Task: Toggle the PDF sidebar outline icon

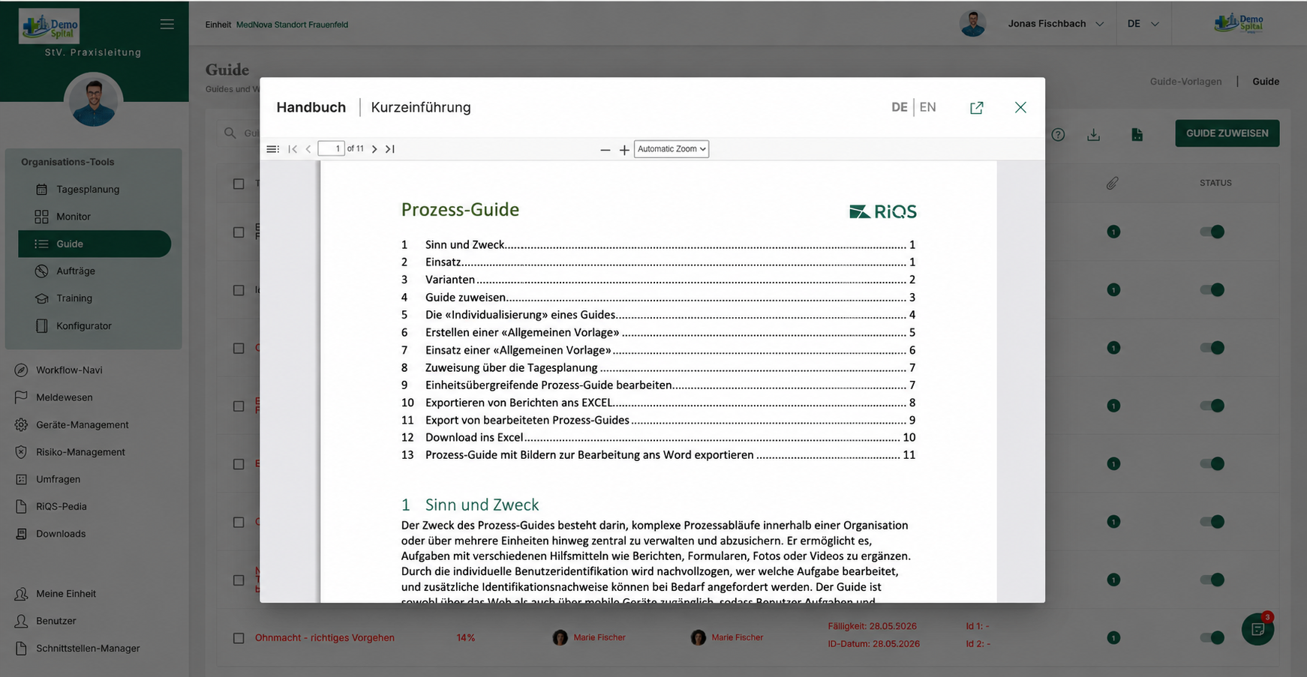Action: click(272, 149)
